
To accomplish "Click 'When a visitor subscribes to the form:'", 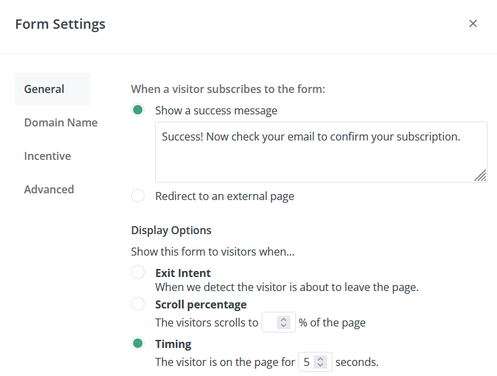I will (228, 90).
